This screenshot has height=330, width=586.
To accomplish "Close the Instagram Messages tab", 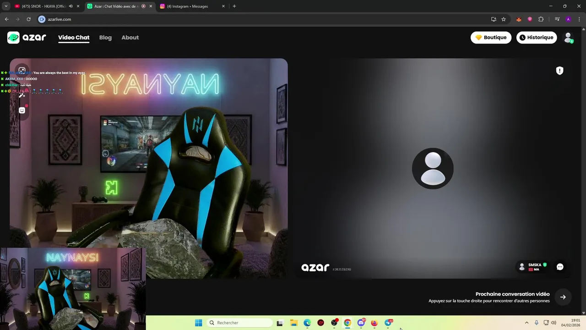I will click(223, 6).
